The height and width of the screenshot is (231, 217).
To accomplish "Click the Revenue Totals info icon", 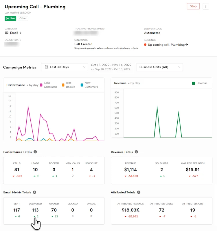I will [136, 152].
